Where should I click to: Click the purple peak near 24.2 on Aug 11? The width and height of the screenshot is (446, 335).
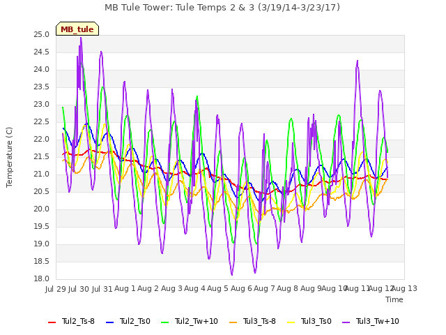pos(357,61)
